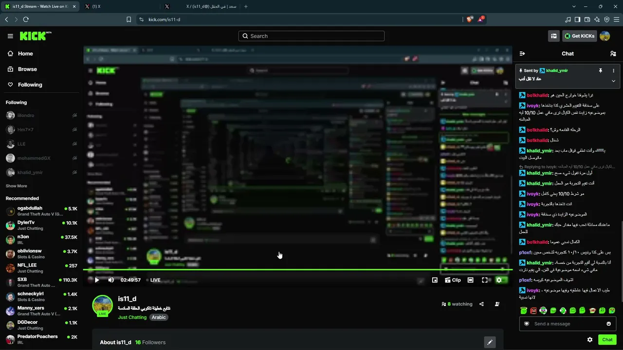
Task: Open recommended channel PredatorPoachers
Action: point(41,339)
